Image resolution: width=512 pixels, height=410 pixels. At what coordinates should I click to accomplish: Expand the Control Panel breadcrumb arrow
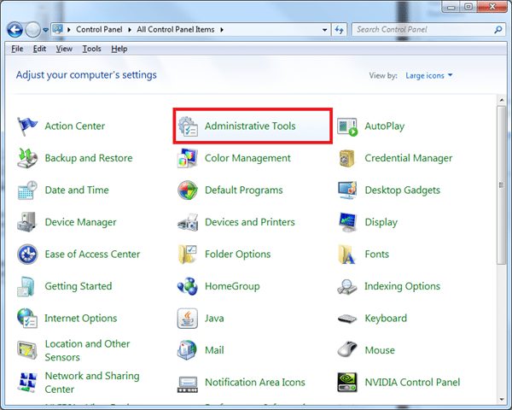[x=130, y=30]
